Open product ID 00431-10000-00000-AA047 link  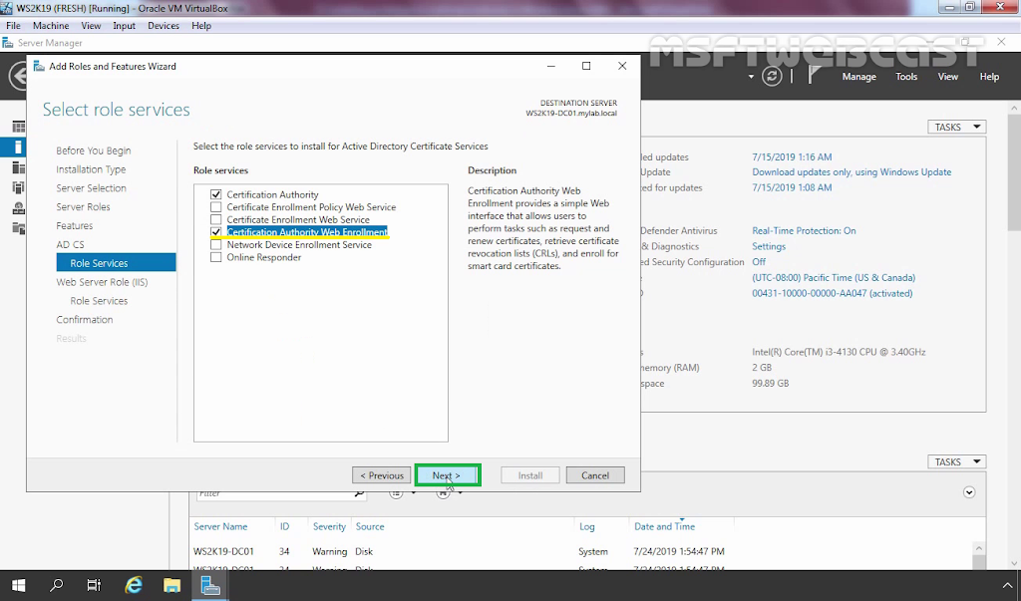(833, 293)
